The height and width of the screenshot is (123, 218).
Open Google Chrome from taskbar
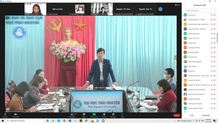[87, 121]
